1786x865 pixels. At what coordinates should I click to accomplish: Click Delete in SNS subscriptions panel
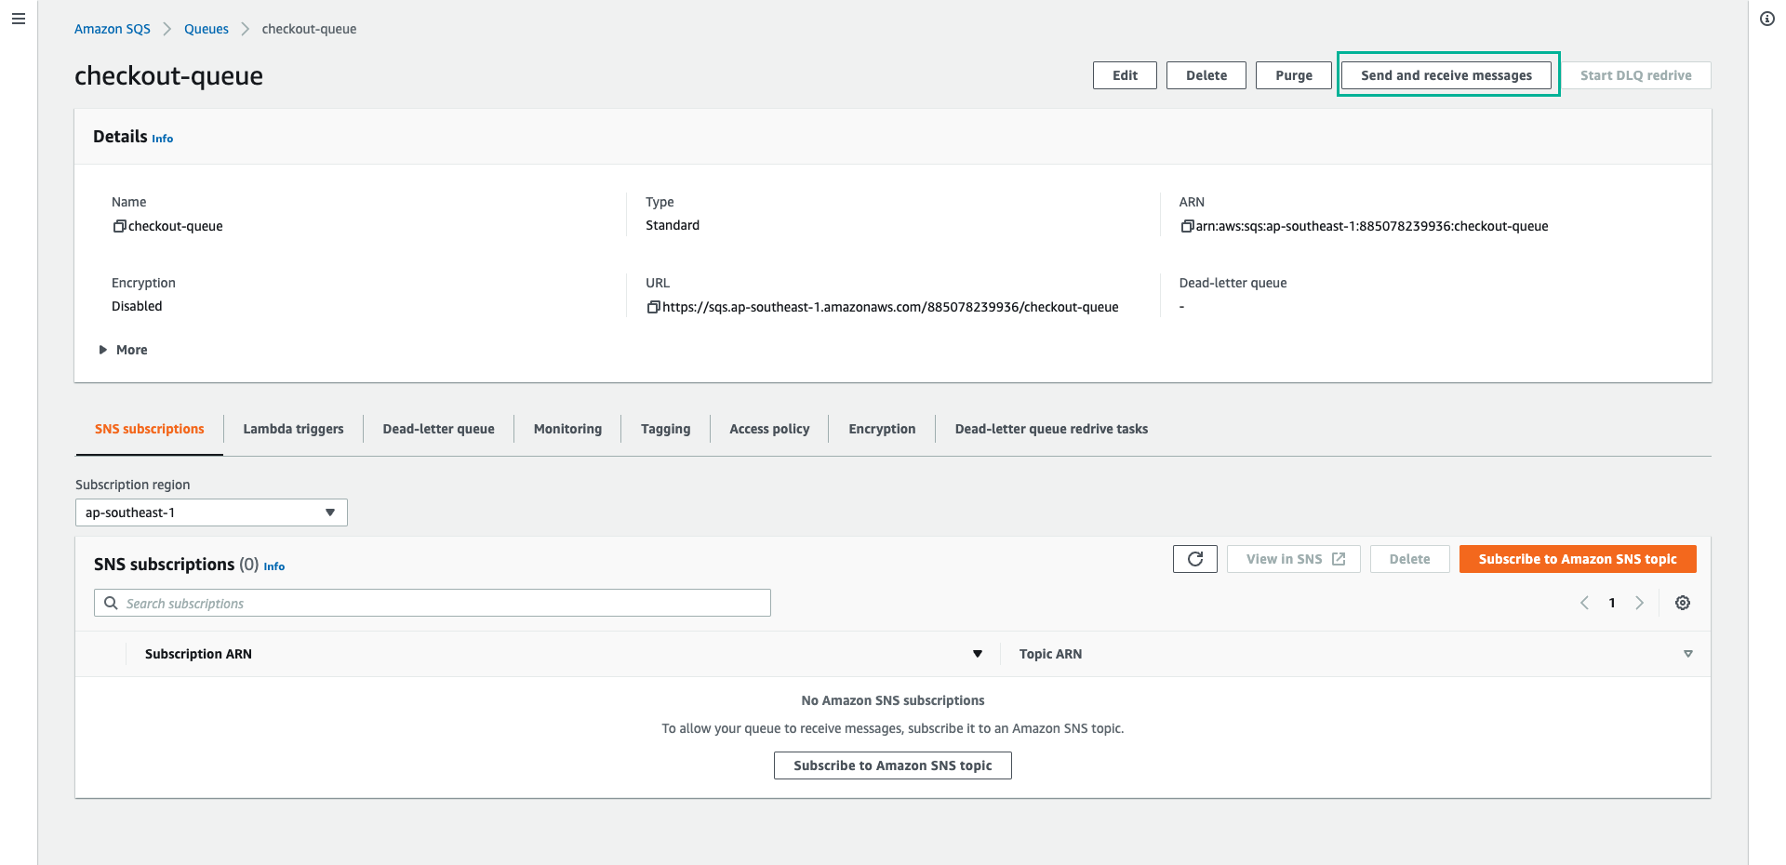click(x=1409, y=559)
